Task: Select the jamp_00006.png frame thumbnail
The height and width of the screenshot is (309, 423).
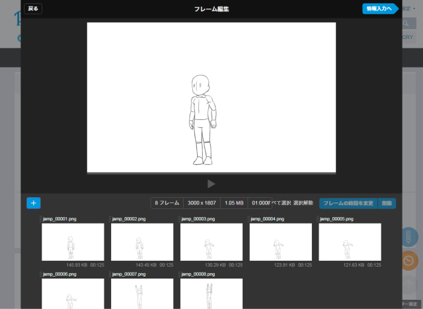Action: (x=73, y=294)
